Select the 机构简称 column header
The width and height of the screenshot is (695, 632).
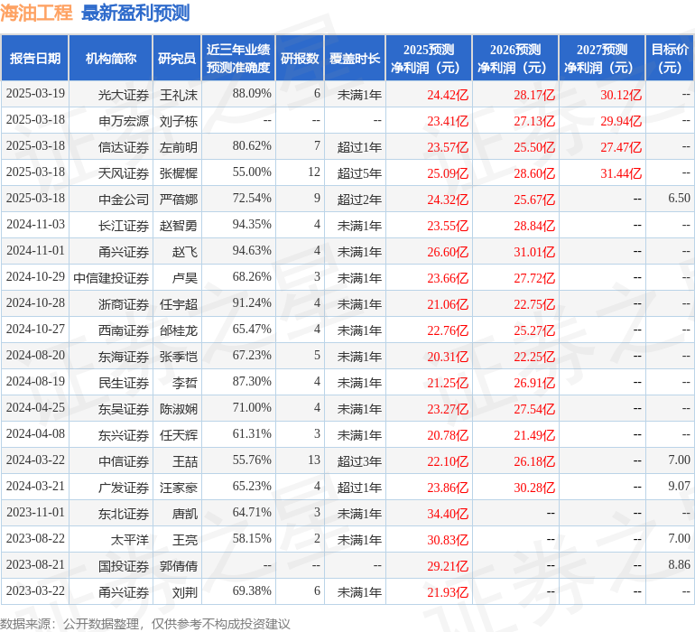(111, 58)
